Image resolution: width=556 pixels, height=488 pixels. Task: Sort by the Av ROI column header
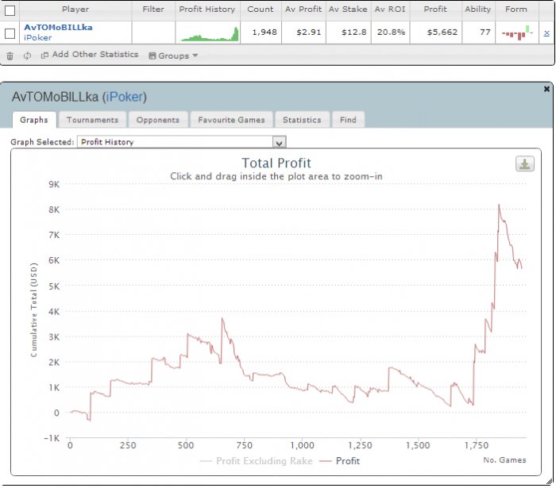coord(390,10)
